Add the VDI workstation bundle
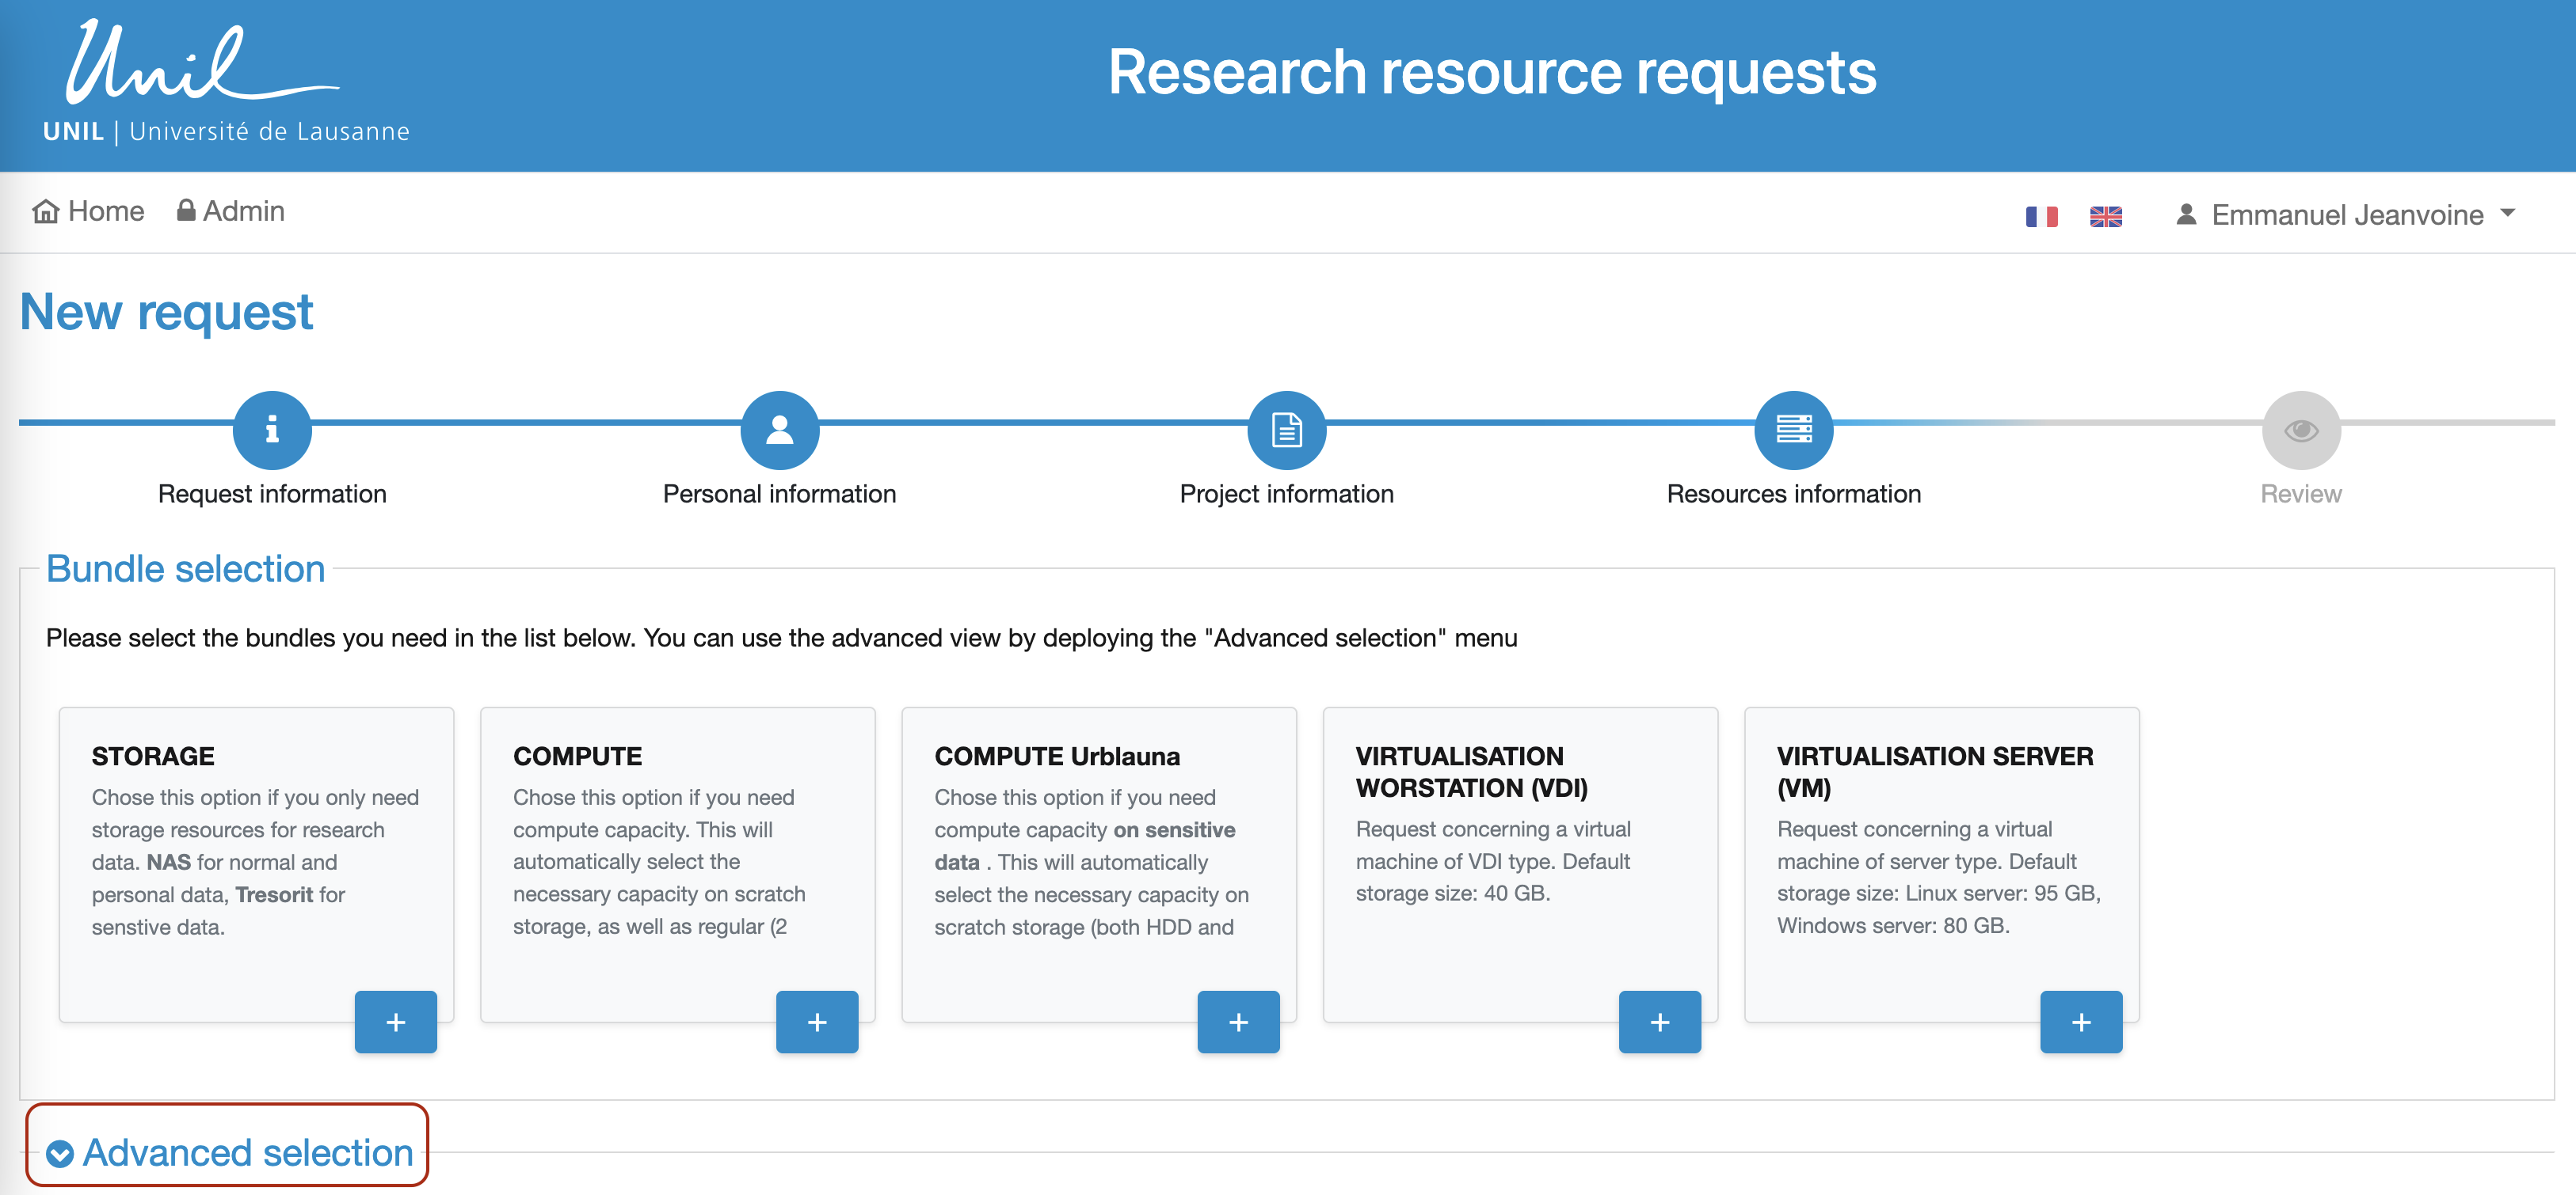The width and height of the screenshot is (2576, 1195). [1659, 1021]
